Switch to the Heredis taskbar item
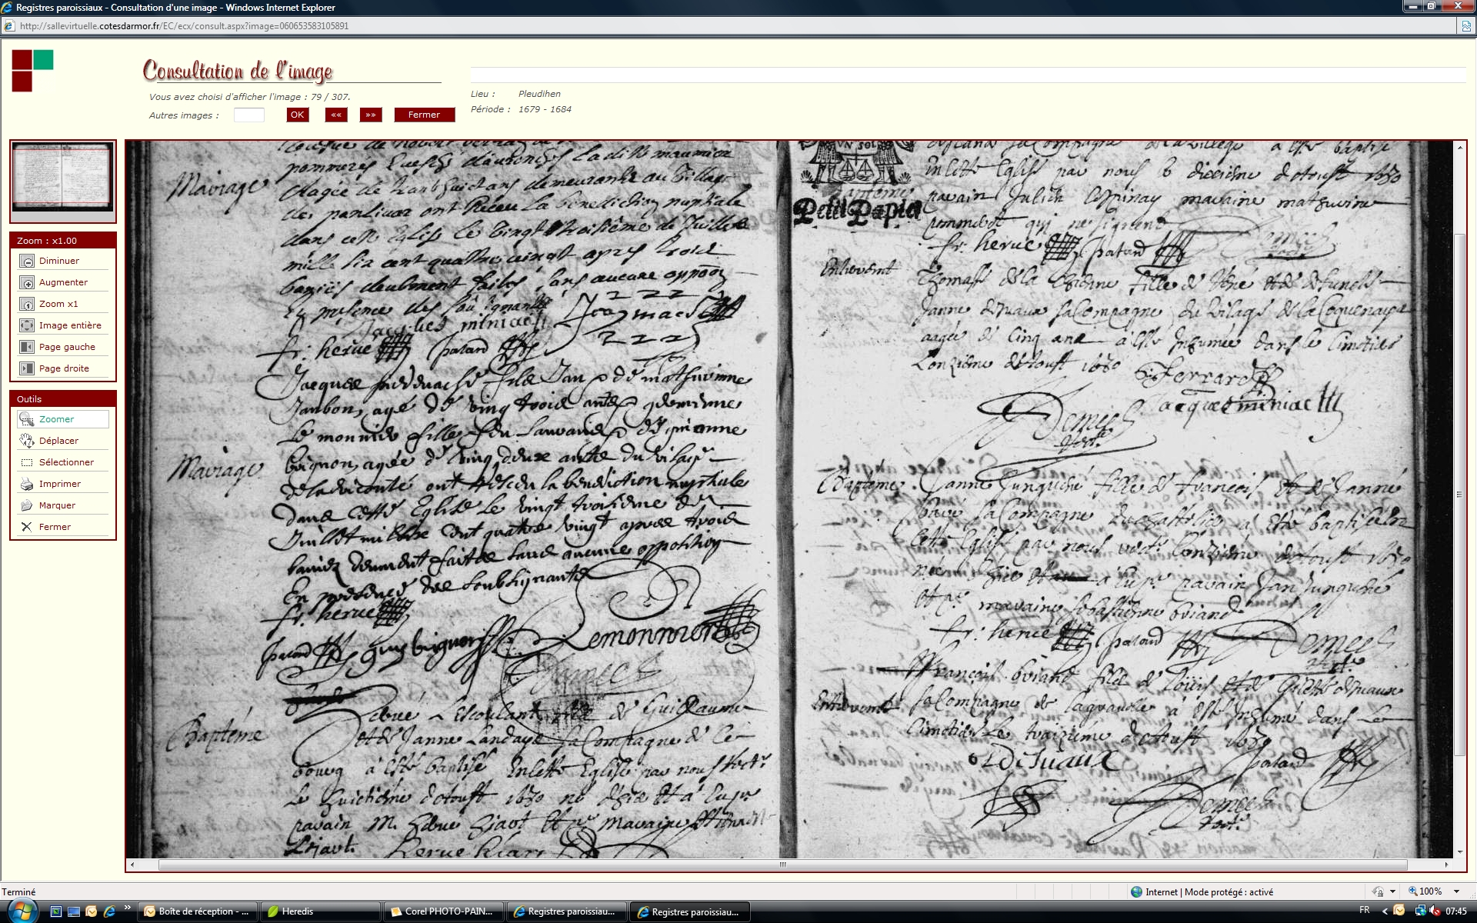Image resolution: width=1477 pixels, height=923 pixels. tap(319, 911)
